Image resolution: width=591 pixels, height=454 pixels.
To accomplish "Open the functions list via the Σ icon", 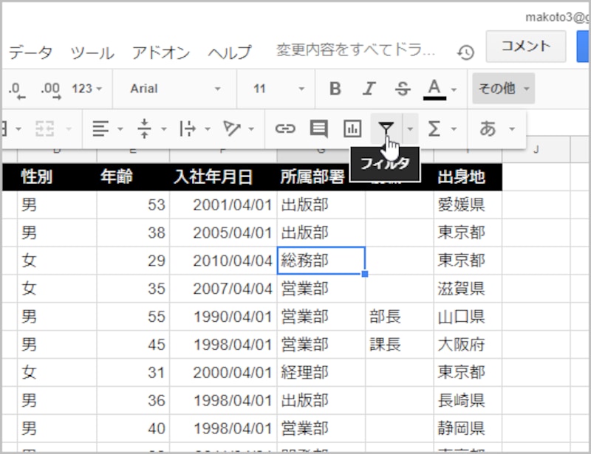I will point(437,128).
